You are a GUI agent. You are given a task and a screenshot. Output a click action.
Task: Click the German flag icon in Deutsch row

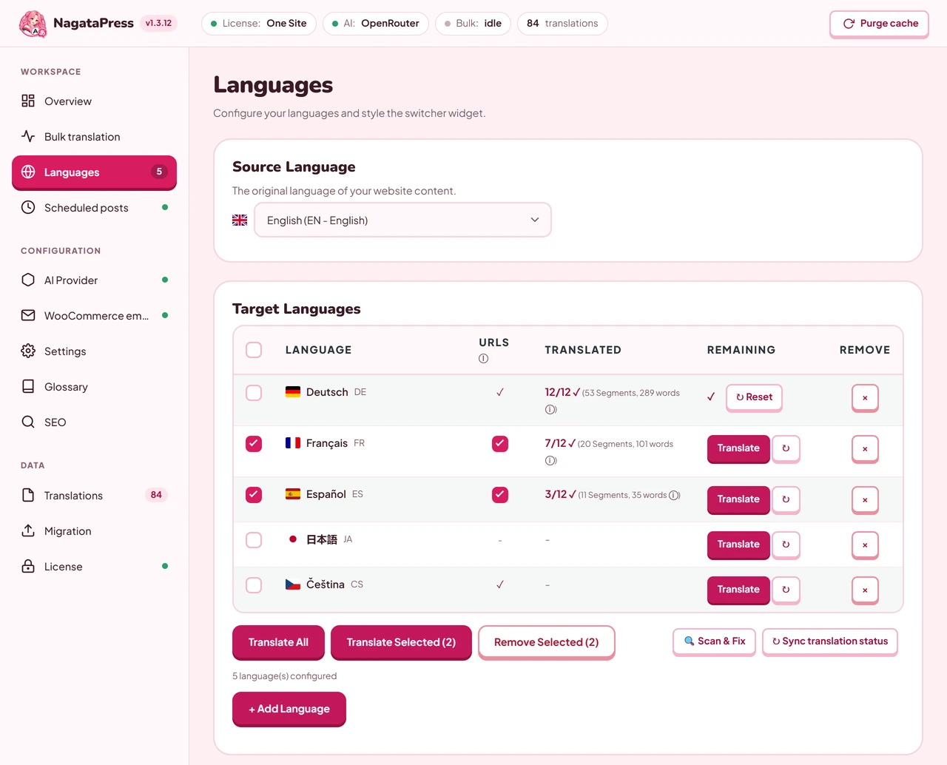(x=293, y=392)
